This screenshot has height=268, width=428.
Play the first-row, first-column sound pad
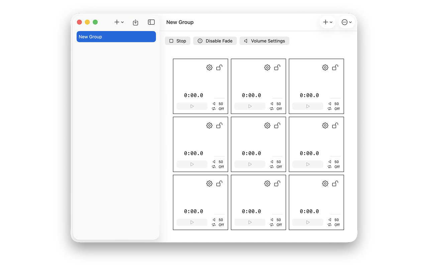tap(192, 106)
